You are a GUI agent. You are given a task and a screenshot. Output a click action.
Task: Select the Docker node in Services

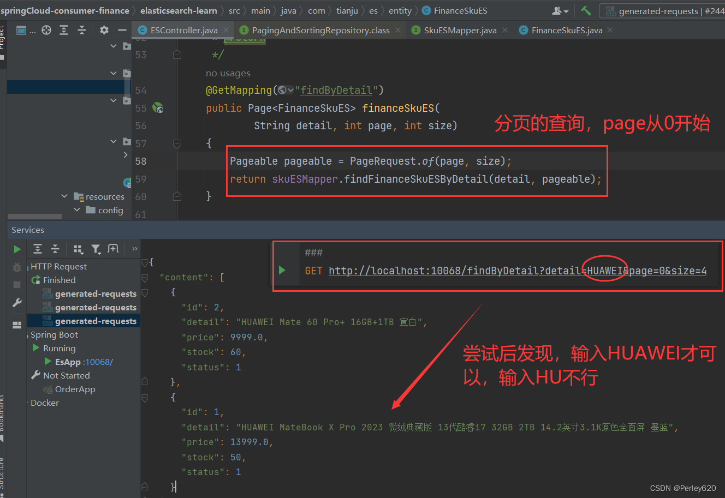tap(45, 403)
